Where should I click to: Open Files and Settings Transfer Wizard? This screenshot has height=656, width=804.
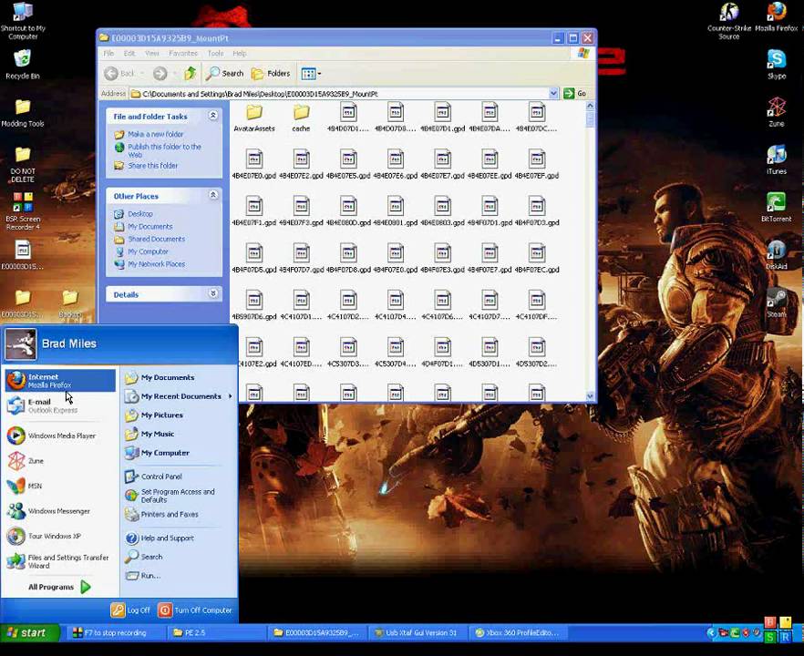point(60,561)
